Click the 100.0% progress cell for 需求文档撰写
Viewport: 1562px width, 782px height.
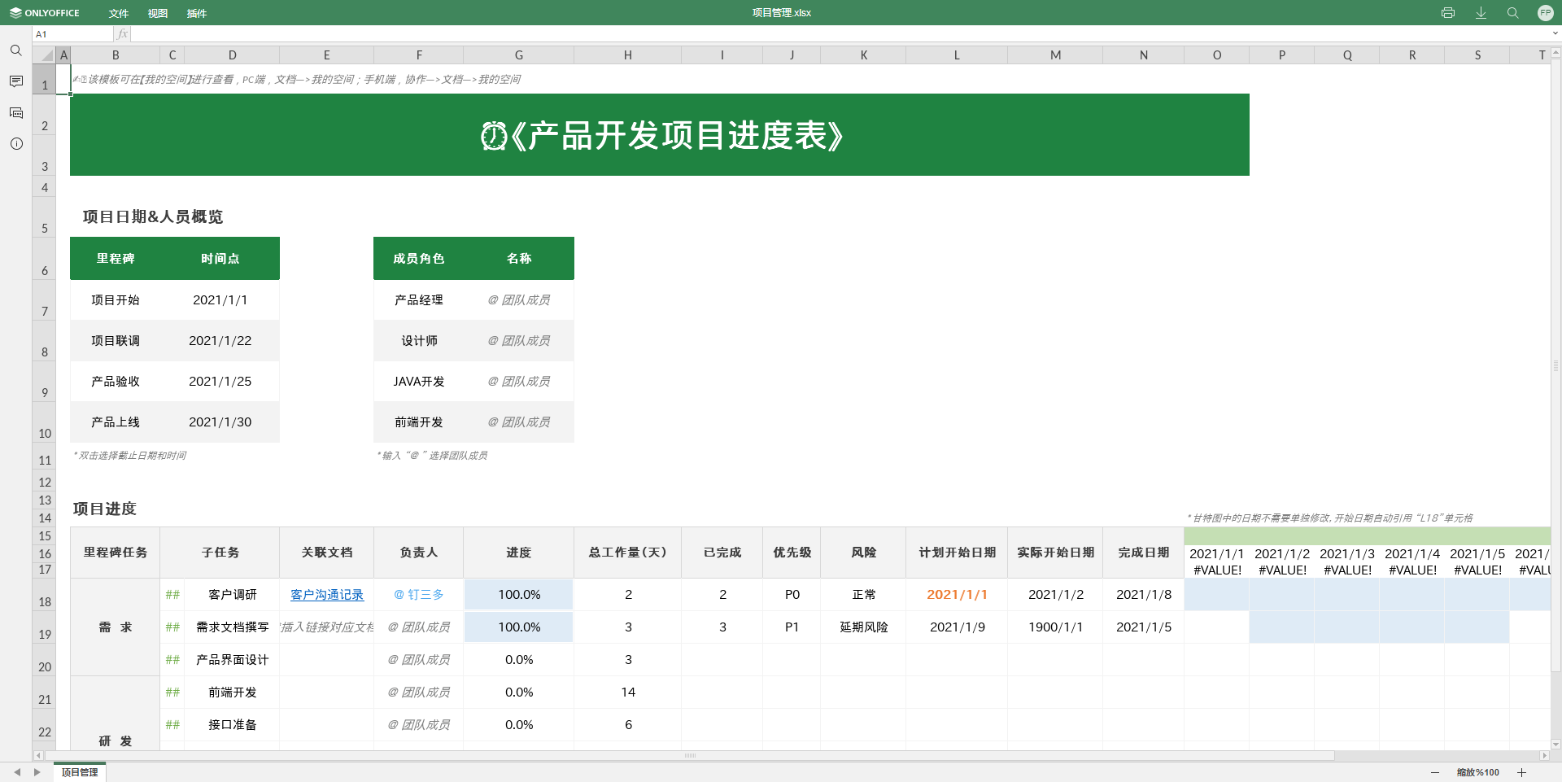(x=519, y=627)
